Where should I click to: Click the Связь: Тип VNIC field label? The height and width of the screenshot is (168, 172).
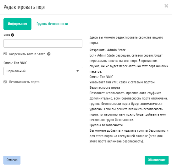coord(15,63)
